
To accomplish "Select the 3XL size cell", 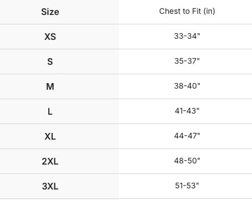I will (x=50, y=186).
